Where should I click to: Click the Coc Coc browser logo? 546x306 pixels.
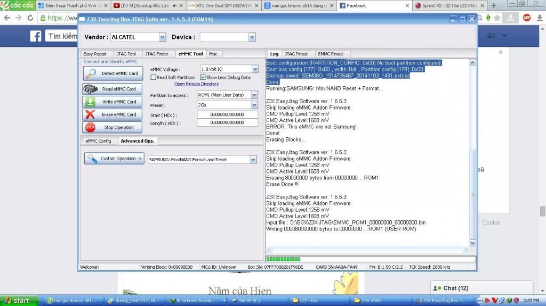pyautogui.click(x=18, y=5)
